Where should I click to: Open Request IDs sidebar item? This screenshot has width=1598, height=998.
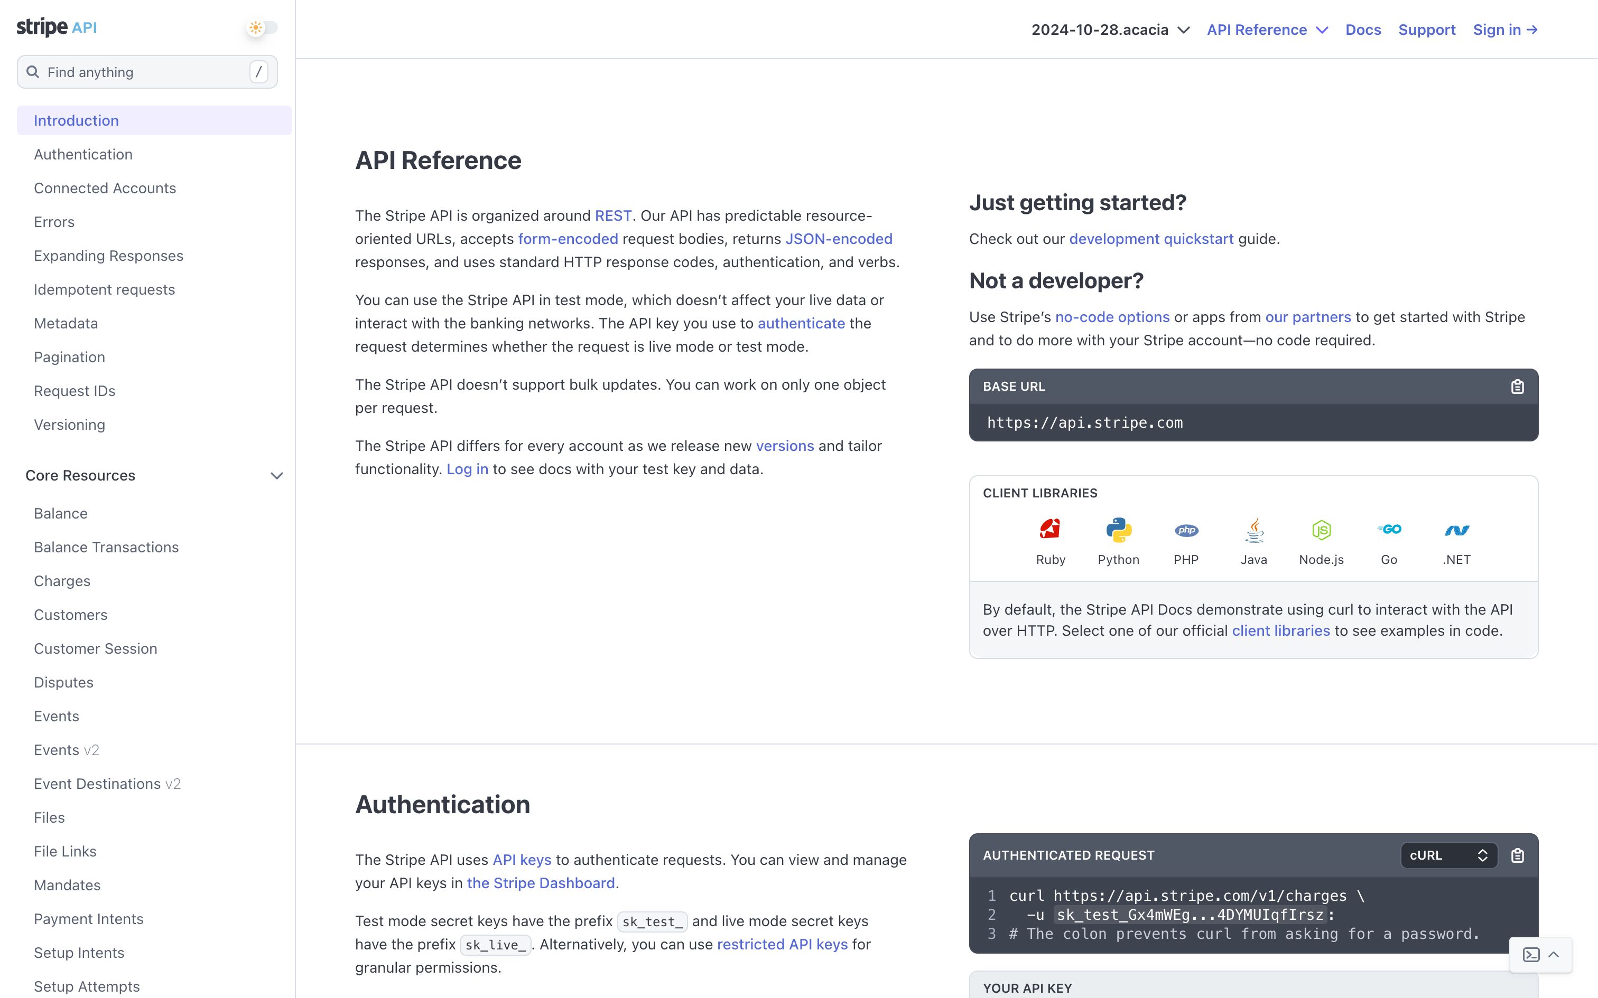tap(75, 391)
